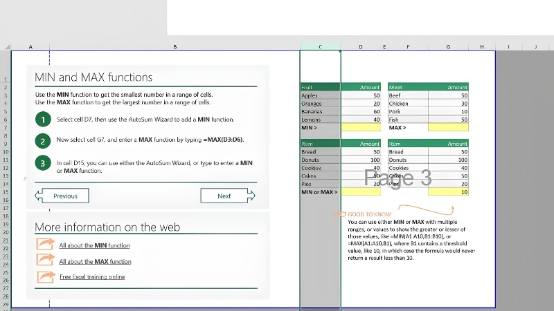This screenshot has height=311, width=554.
Task: Select row 15 header
Action: (x=6, y=192)
